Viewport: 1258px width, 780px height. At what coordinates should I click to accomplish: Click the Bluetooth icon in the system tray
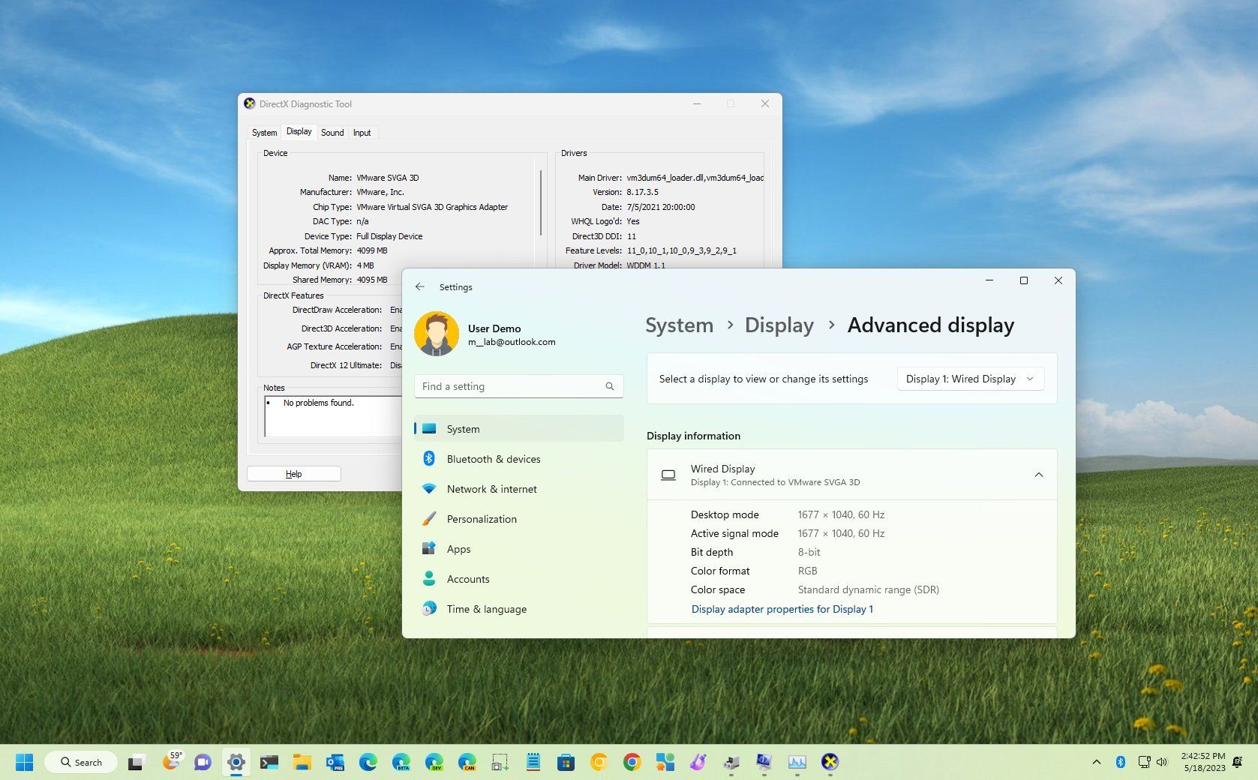click(1121, 762)
